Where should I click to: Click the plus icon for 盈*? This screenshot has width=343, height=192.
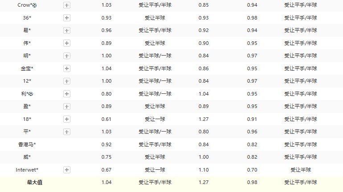(67, 107)
